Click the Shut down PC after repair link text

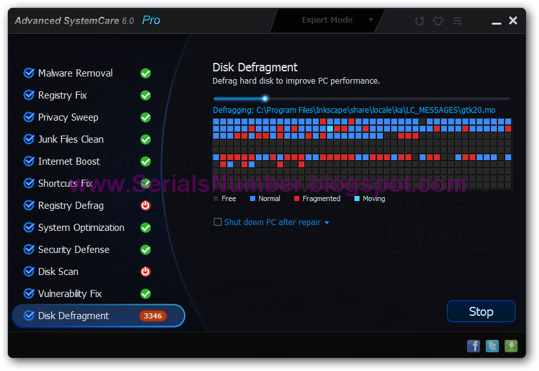[x=272, y=222]
